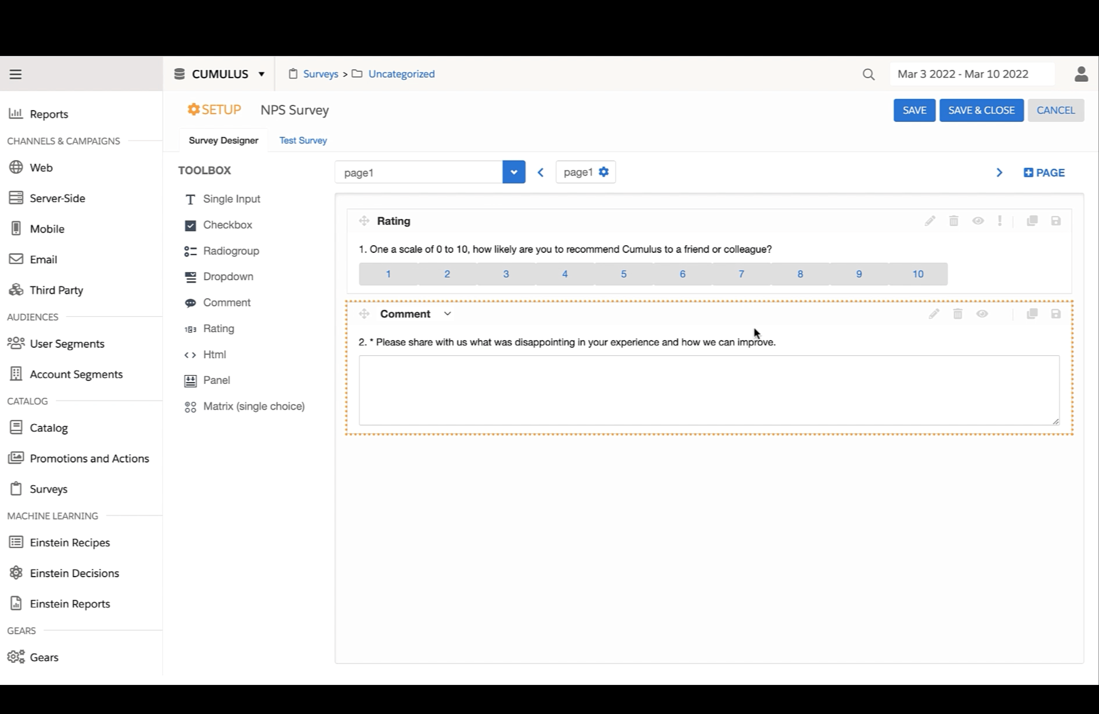This screenshot has height=714, width=1099.
Task: Click the Rating drag handle icon
Action: pyautogui.click(x=364, y=221)
